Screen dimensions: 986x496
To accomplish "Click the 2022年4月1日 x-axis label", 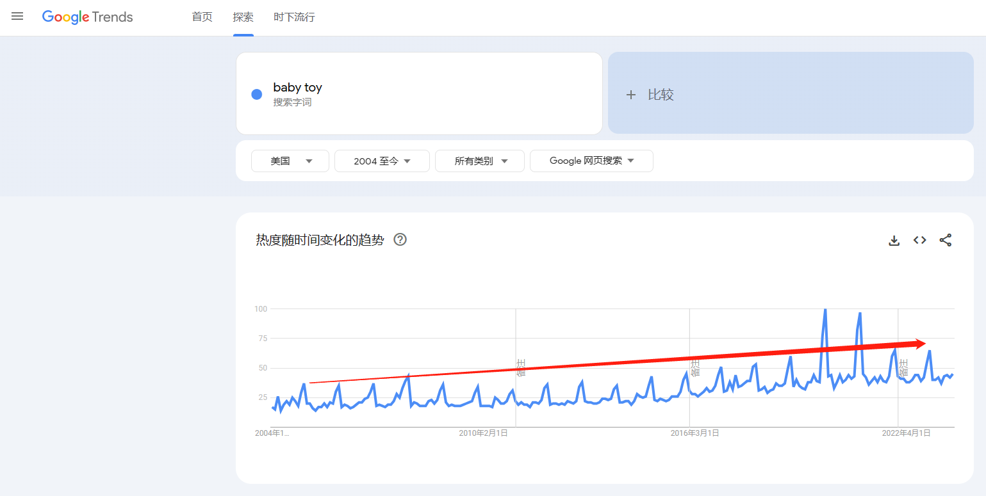I will [906, 433].
